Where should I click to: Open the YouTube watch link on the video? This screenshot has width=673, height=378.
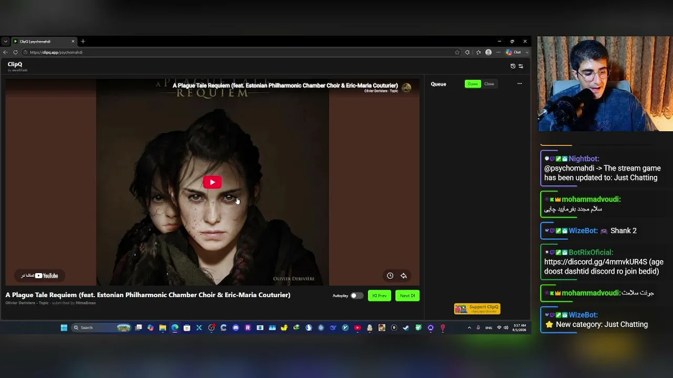[39, 276]
